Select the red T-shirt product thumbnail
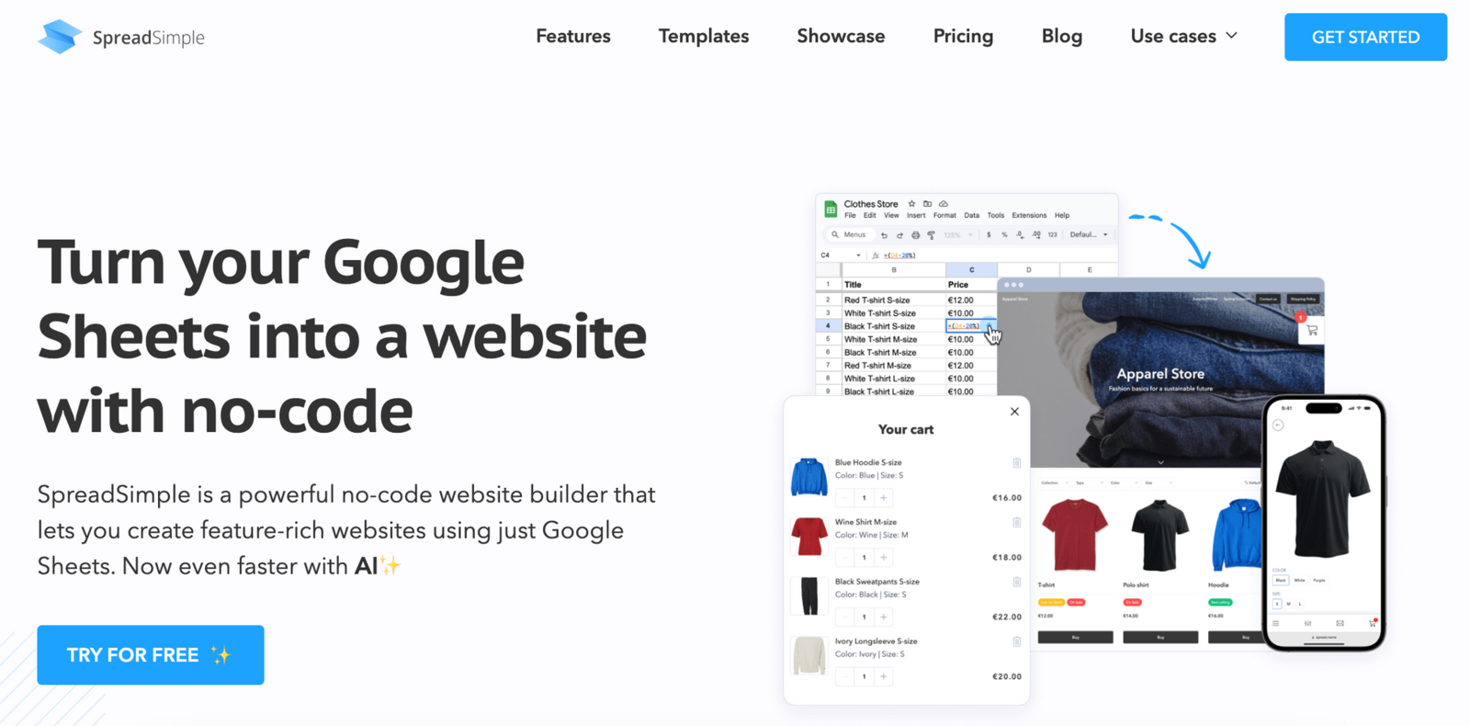 (1074, 536)
